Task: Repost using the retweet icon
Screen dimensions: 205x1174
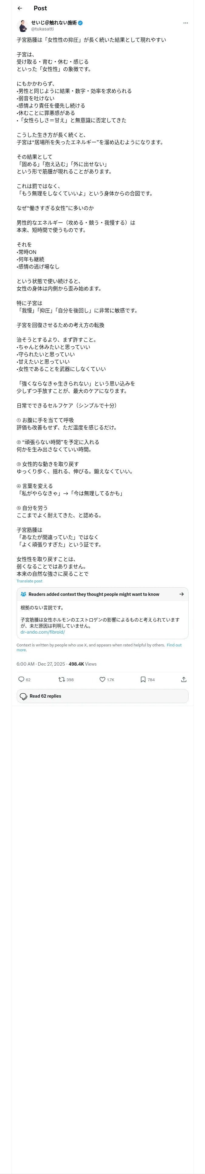Action: pyautogui.click(x=61, y=679)
